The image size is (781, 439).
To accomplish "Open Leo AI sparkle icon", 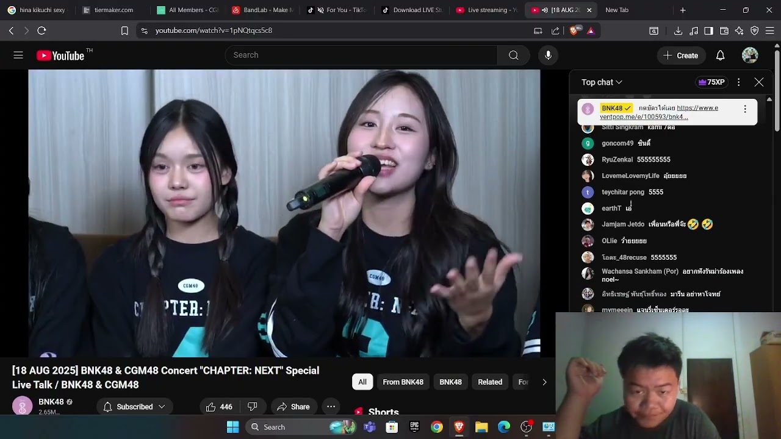I will pyautogui.click(x=739, y=30).
